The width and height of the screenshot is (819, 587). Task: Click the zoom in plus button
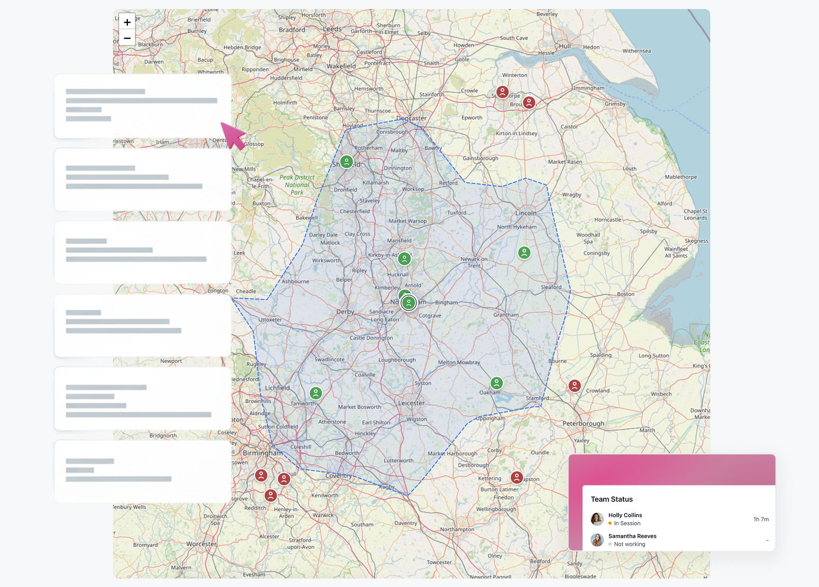tap(127, 22)
